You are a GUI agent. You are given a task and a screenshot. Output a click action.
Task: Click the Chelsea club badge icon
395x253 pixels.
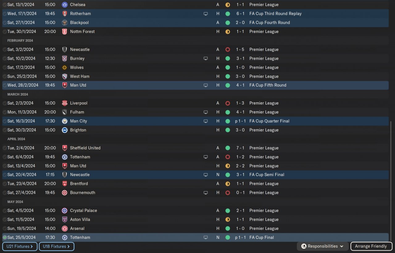[x=64, y=5]
